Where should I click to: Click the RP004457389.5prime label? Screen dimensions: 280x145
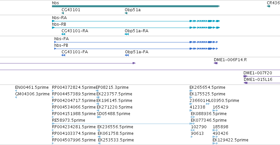tap(74, 94)
